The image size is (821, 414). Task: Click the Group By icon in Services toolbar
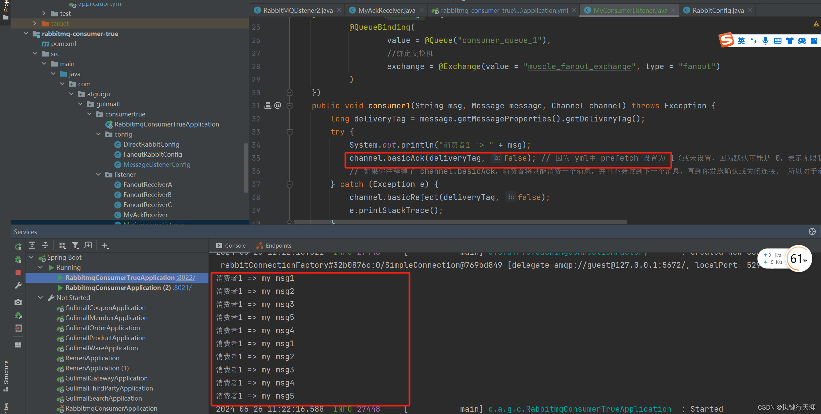point(62,246)
